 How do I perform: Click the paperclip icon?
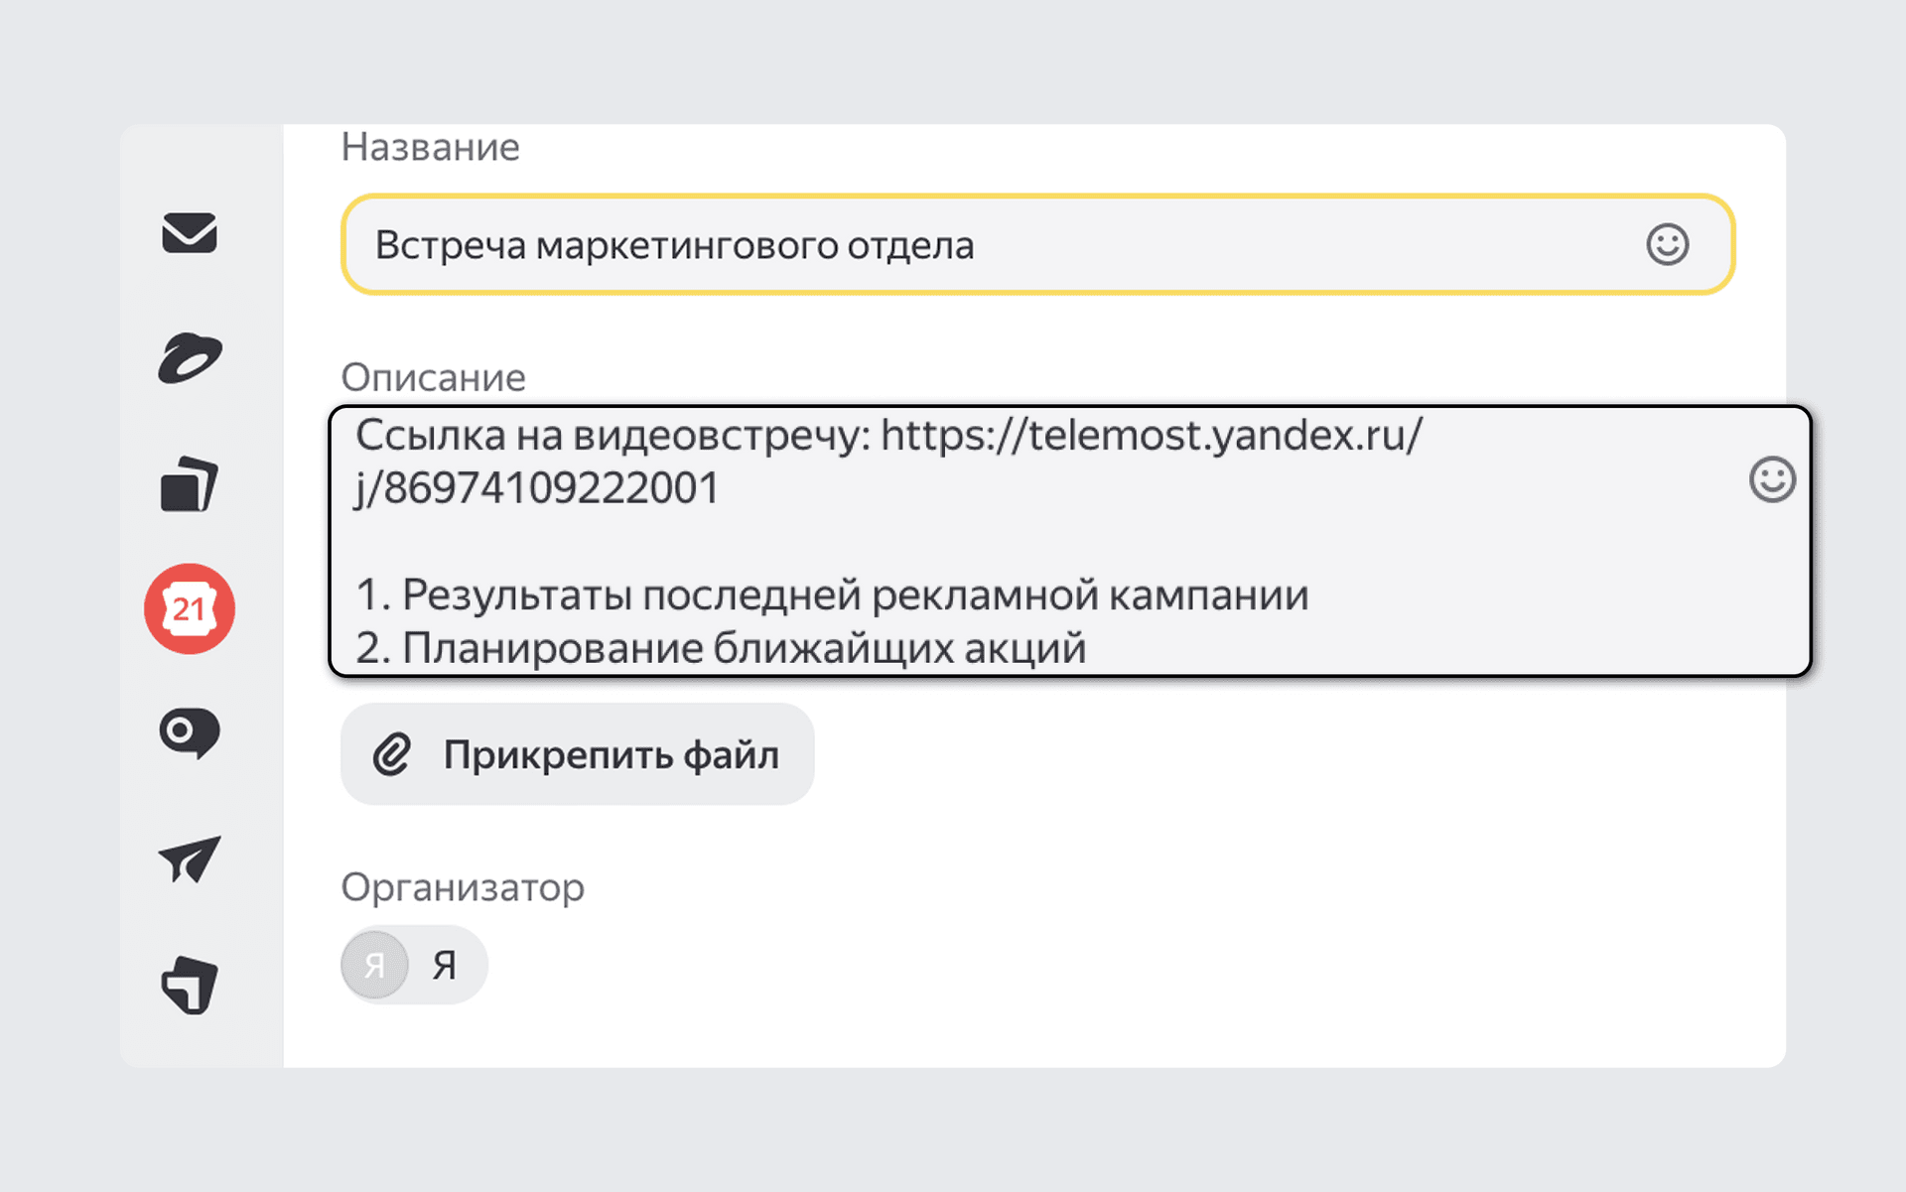pyautogui.click(x=392, y=754)
